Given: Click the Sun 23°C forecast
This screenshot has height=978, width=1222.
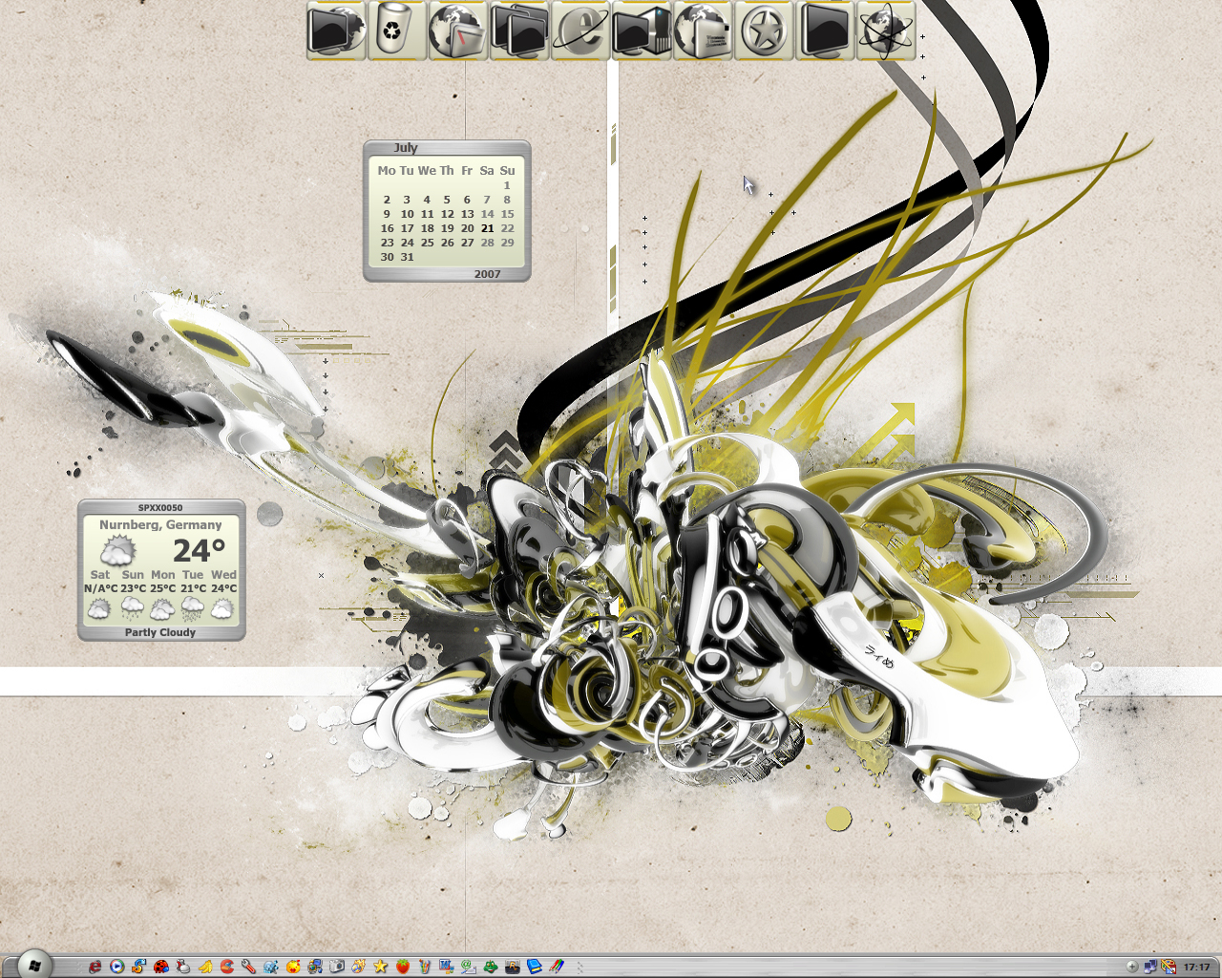Looking at the screenshot, I should click(133, 596).
